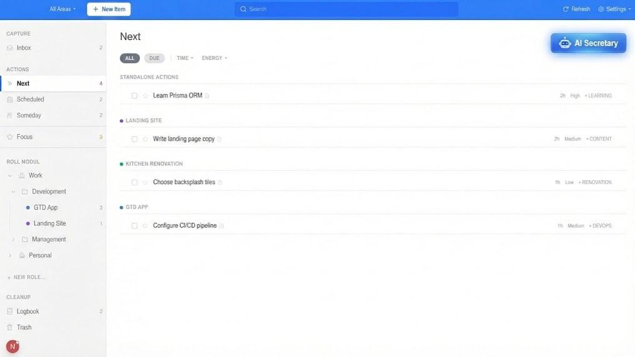Open the Scheduled actions list
This screenshot has height=357, width=635.
click(53, 99)
